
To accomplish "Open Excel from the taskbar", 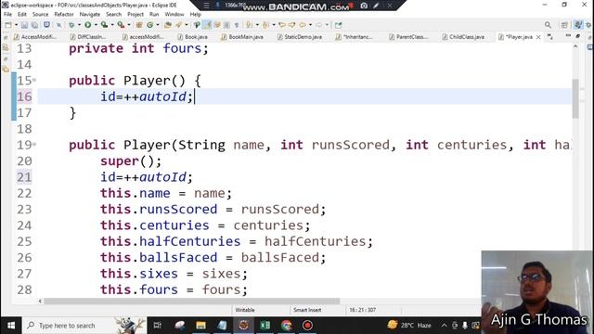I will (x=265, y=326).
